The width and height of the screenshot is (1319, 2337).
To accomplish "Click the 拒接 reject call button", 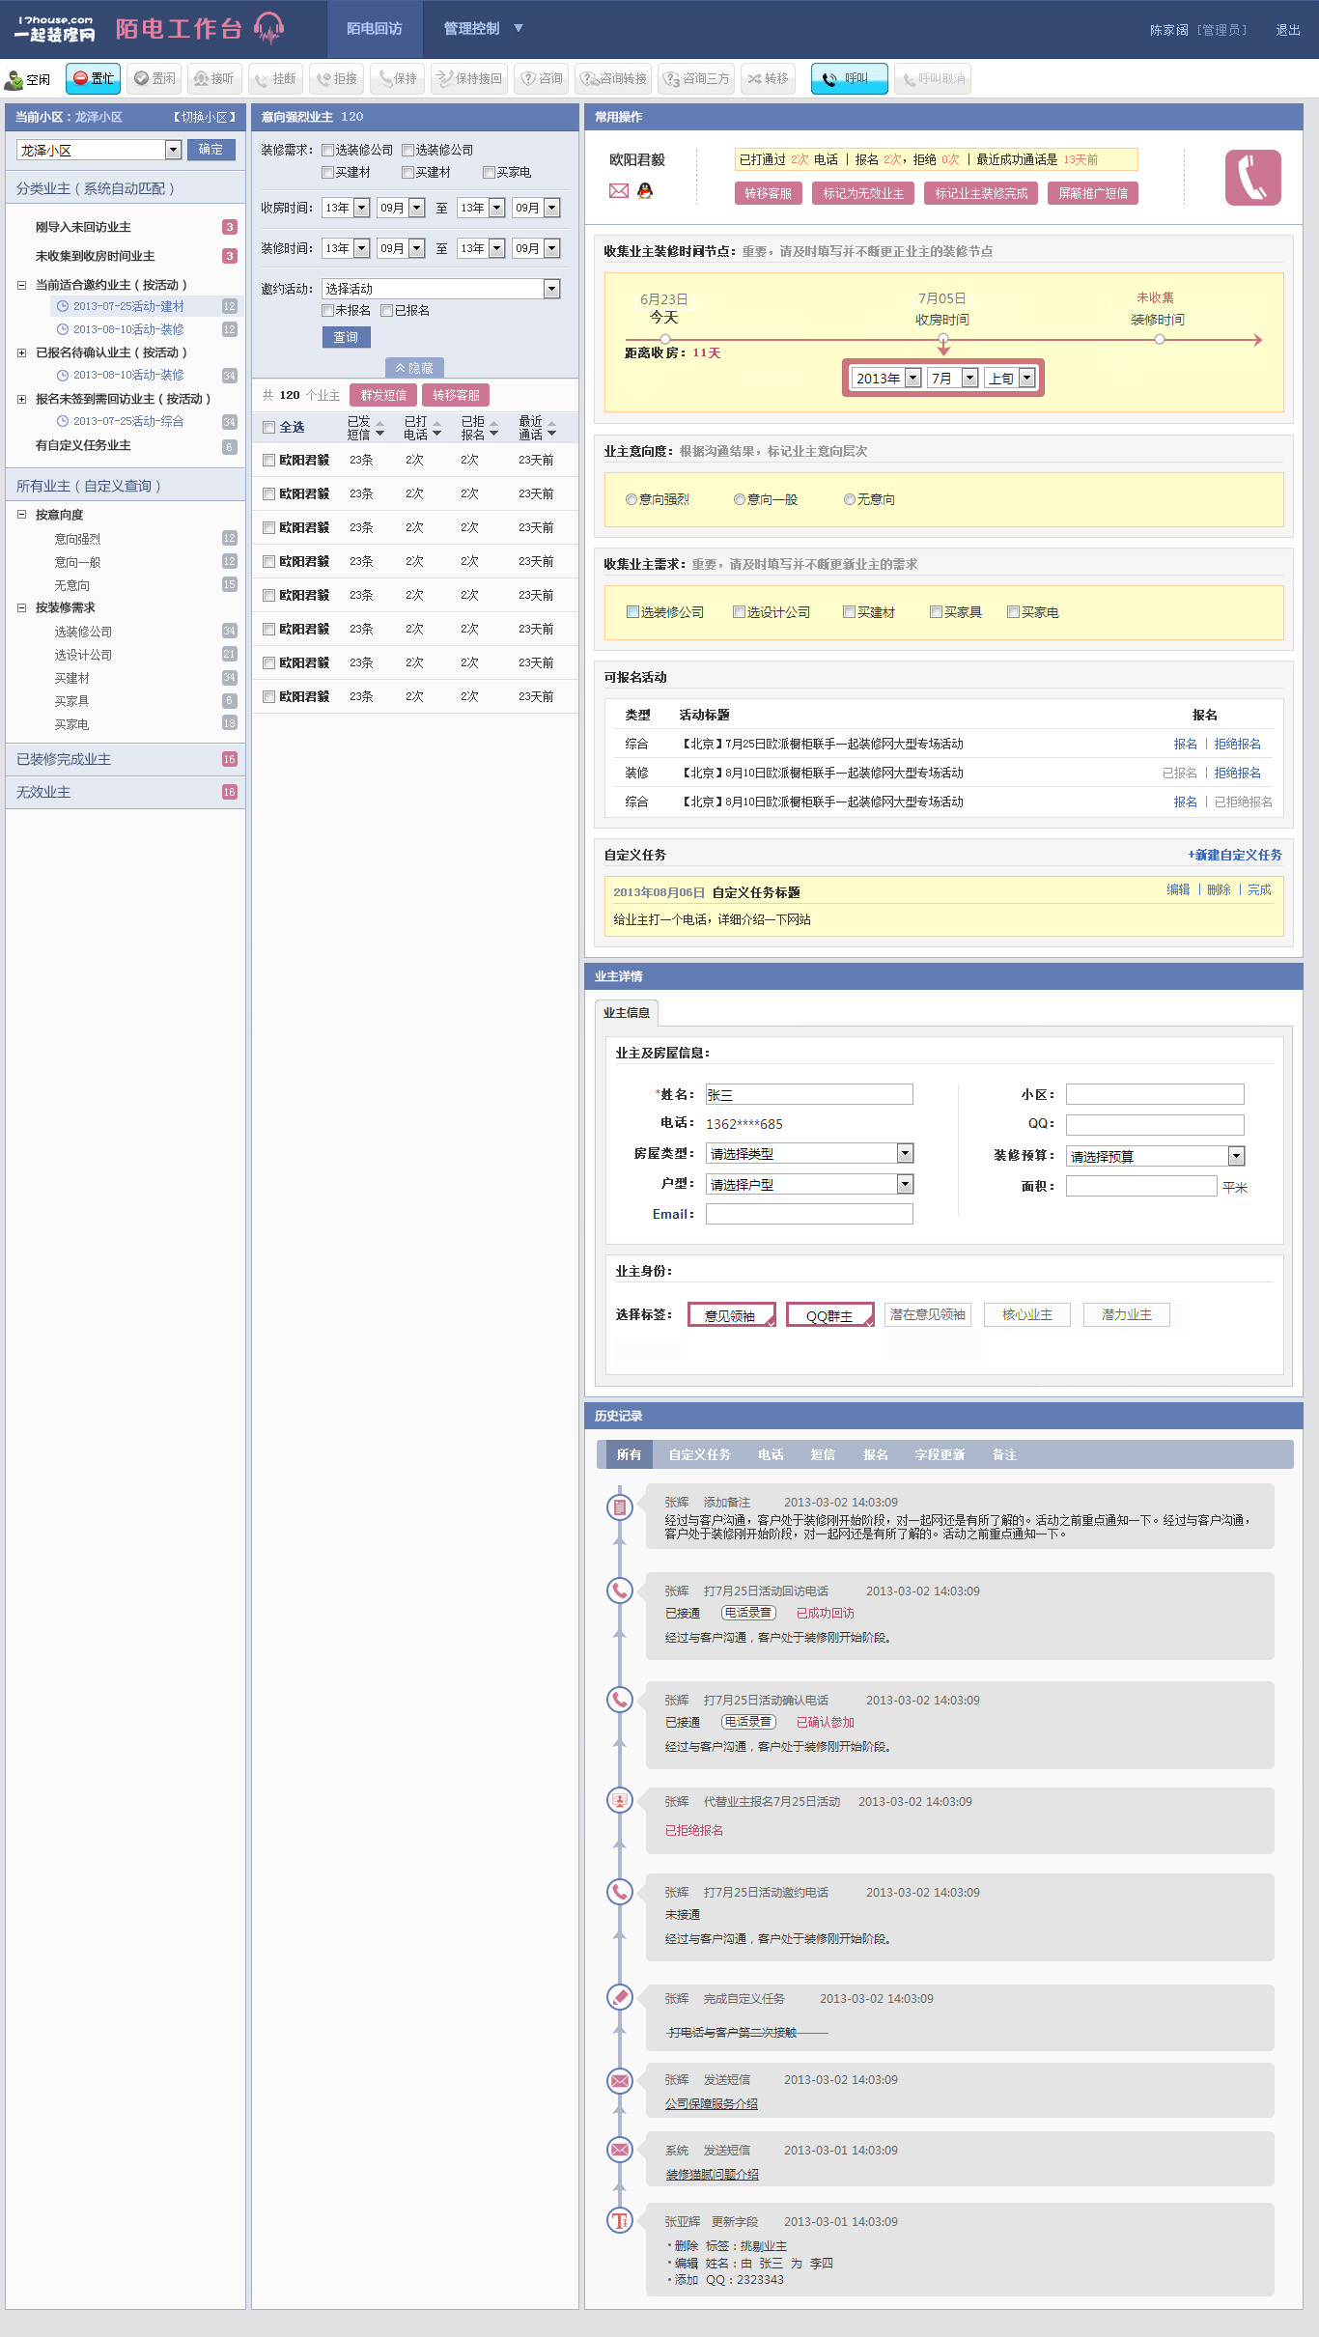I will 336,78.
